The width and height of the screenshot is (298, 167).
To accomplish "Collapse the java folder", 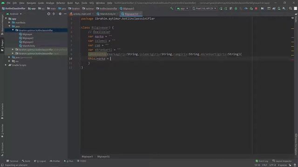I will tap(9, 26).
